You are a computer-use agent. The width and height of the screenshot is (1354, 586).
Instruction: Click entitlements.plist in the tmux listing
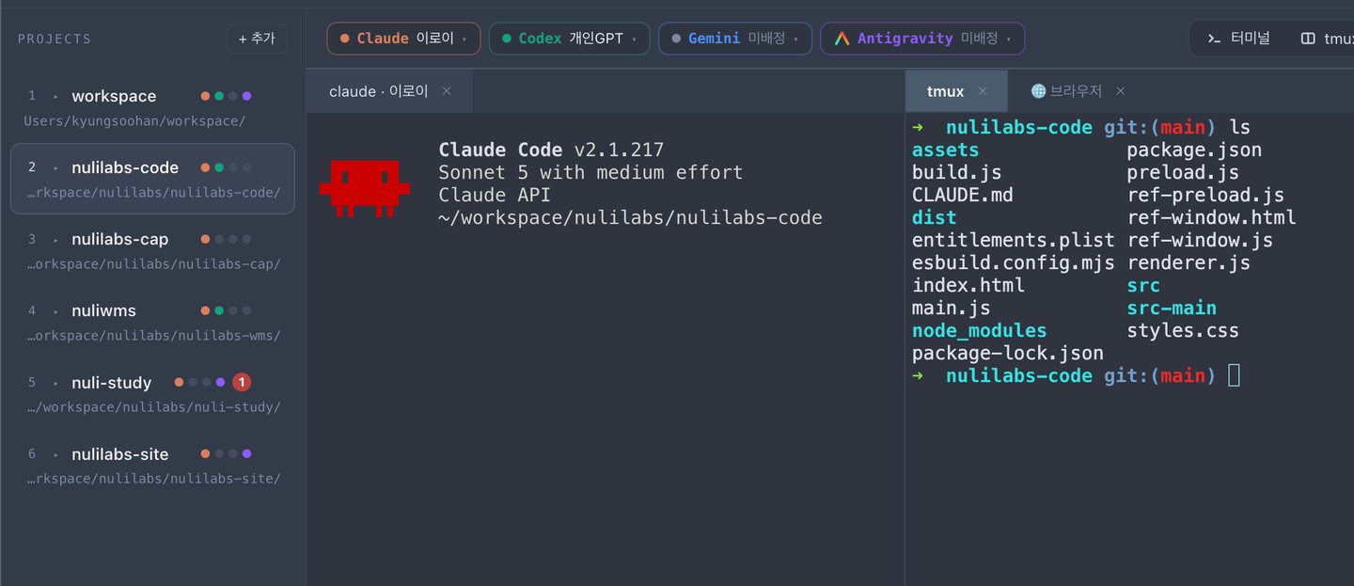click(1014, 240)
